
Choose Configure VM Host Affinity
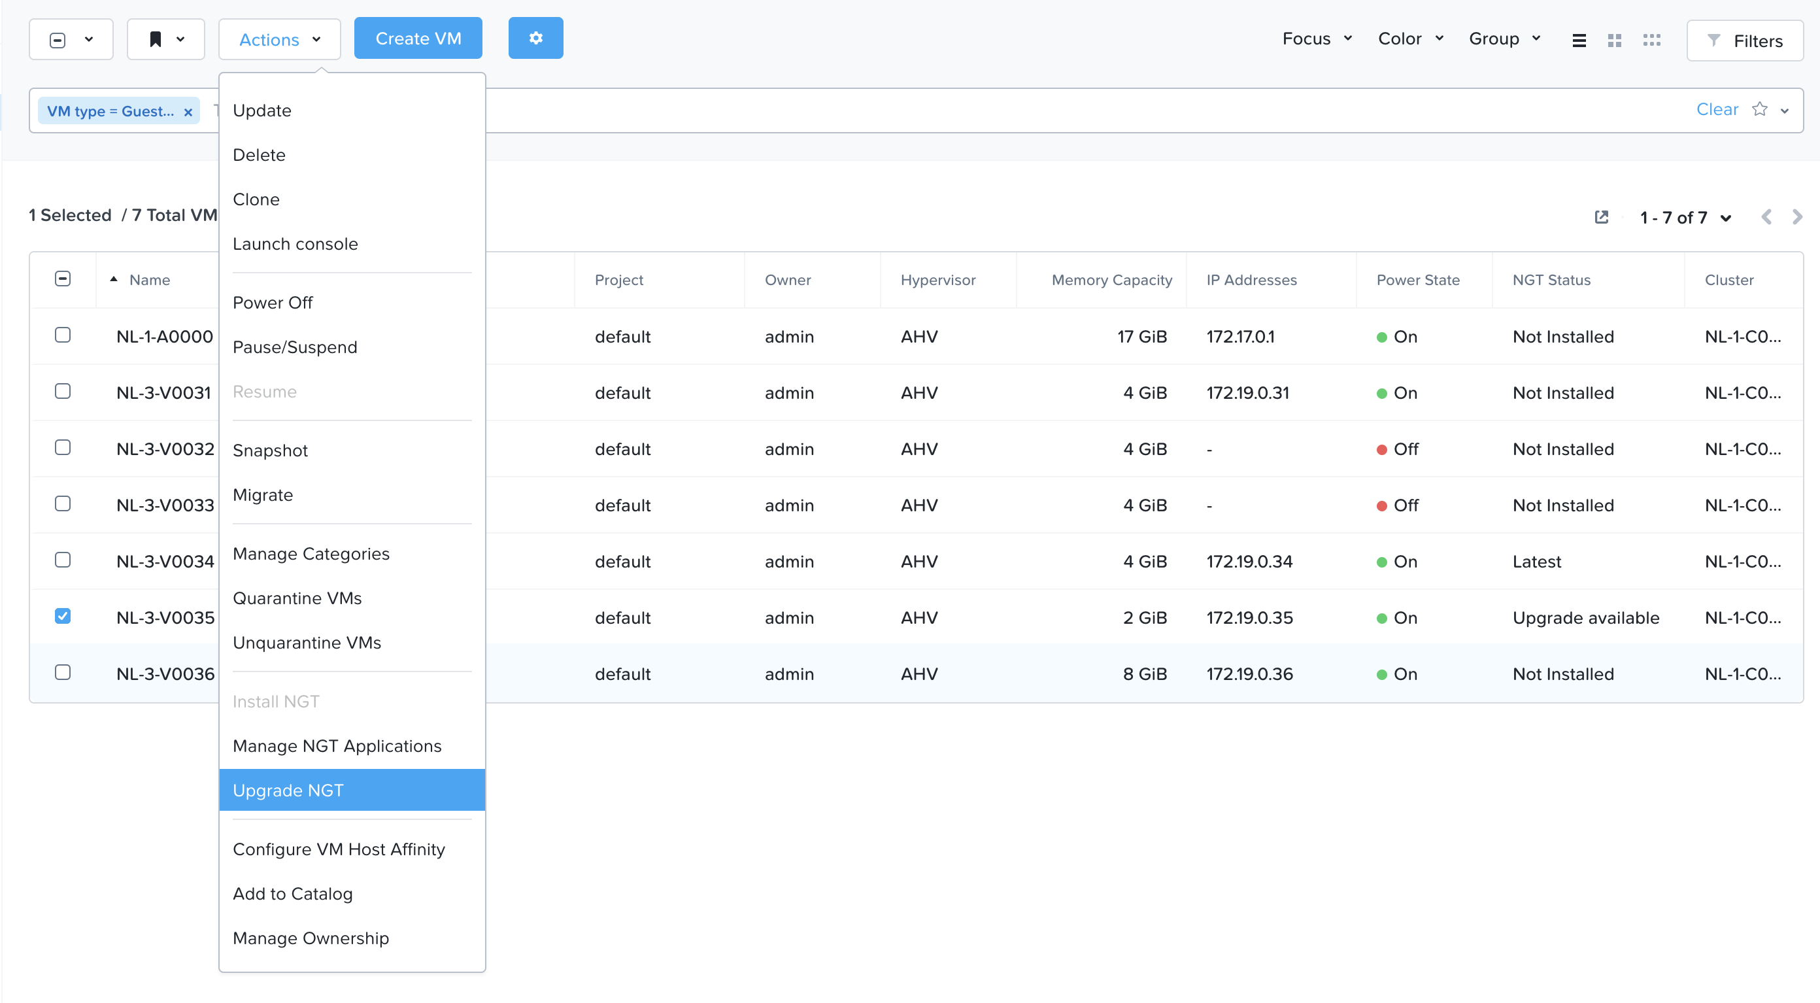(x=352, y=849)
